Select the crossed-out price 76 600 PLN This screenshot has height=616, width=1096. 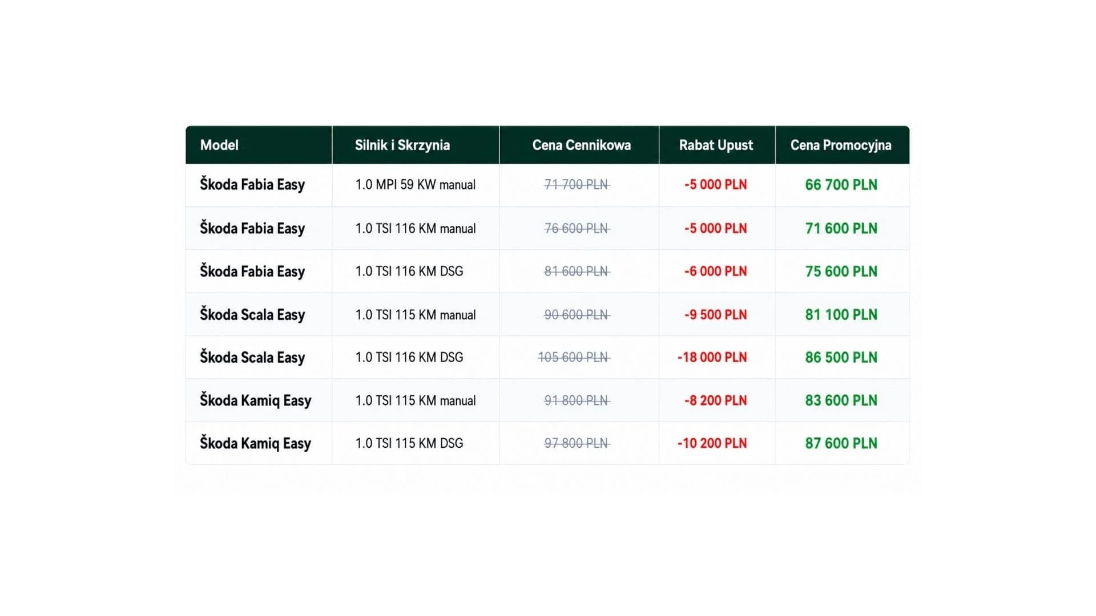577,228
